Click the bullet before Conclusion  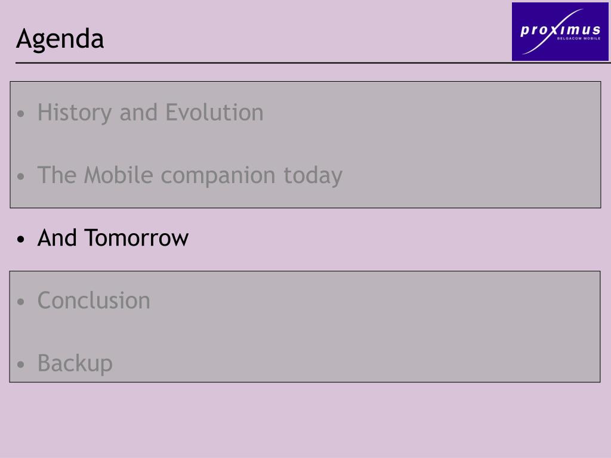click(21, 301)
